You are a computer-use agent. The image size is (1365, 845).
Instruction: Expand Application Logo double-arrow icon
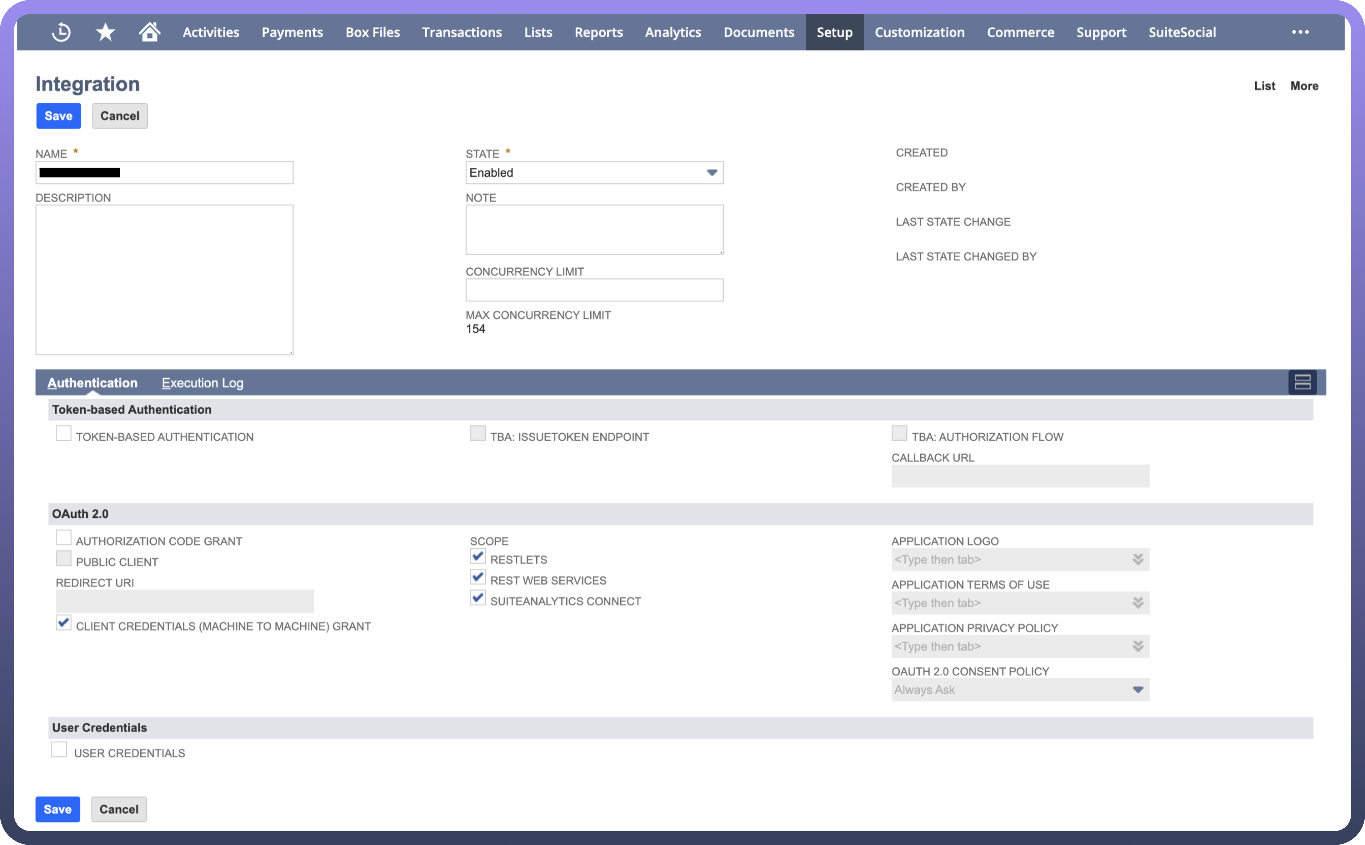(1137, 559)
